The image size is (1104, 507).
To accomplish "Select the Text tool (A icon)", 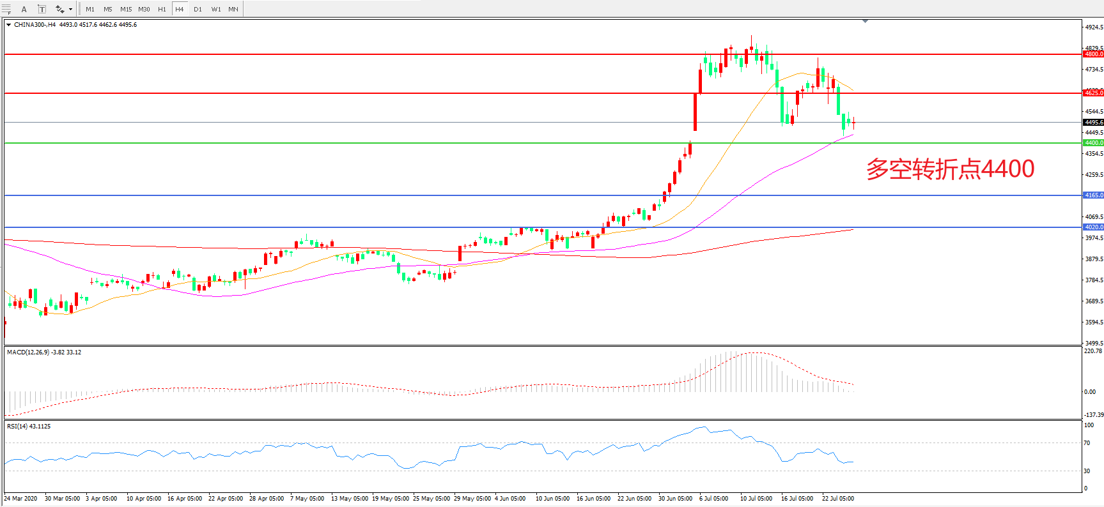I will point(24,9).
